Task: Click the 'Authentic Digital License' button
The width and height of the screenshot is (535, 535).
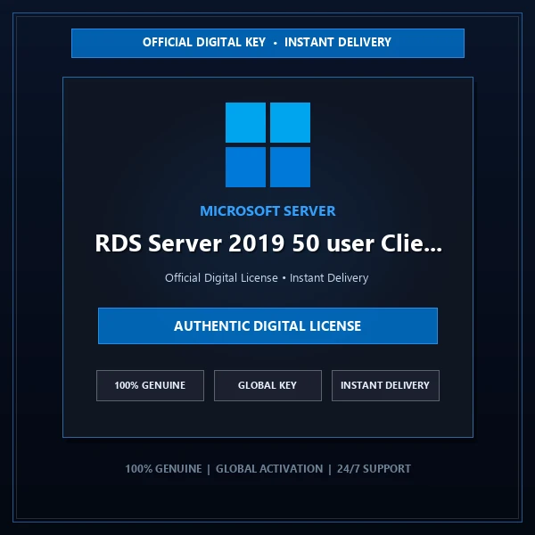Action: [267, 325]
